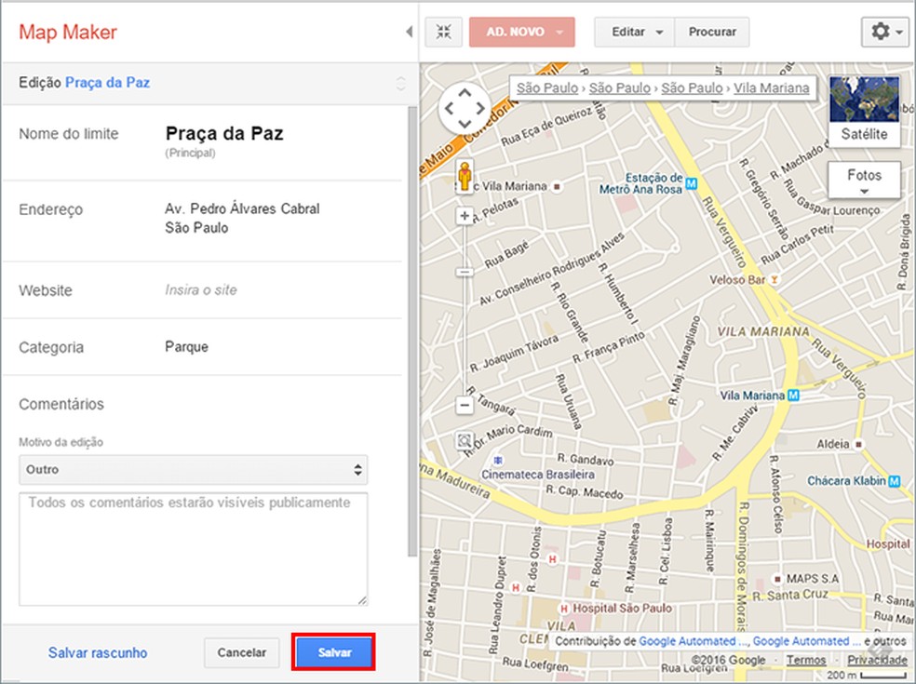Click the Termos link
Image resolution: width=916 pixels, height=684 pixels.
tap(805, 660)
